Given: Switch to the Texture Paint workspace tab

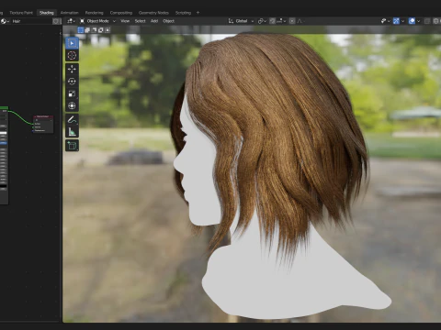Looking at the screenshot, I should (x=21, y=13).
